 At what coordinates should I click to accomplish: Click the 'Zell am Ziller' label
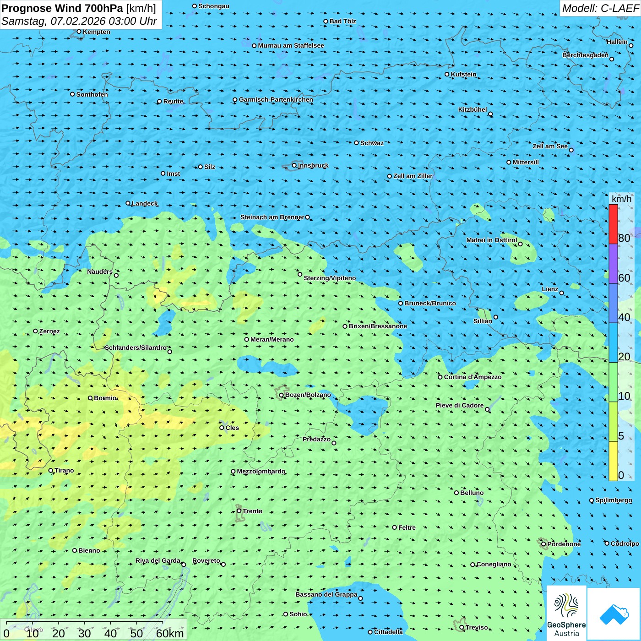coord(413,176)
